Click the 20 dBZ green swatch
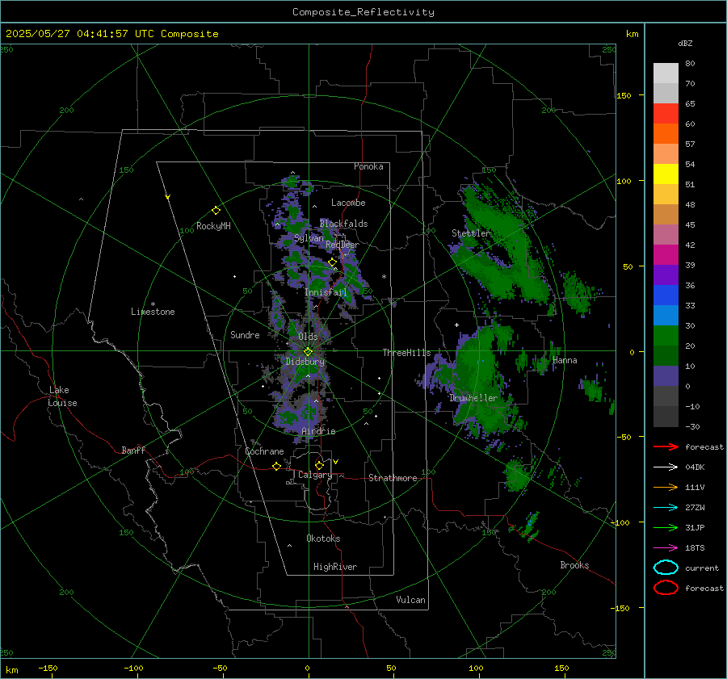The height and width of the screenshot is (679, 727). pyautogui.click(x=666, y=336)
